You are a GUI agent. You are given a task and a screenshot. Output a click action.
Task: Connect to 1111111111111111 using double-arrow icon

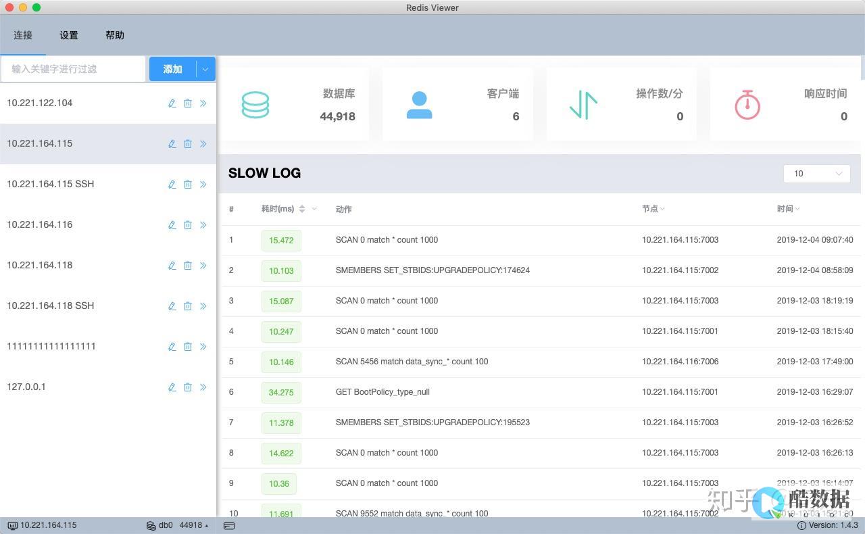click(x=203, y=347)
